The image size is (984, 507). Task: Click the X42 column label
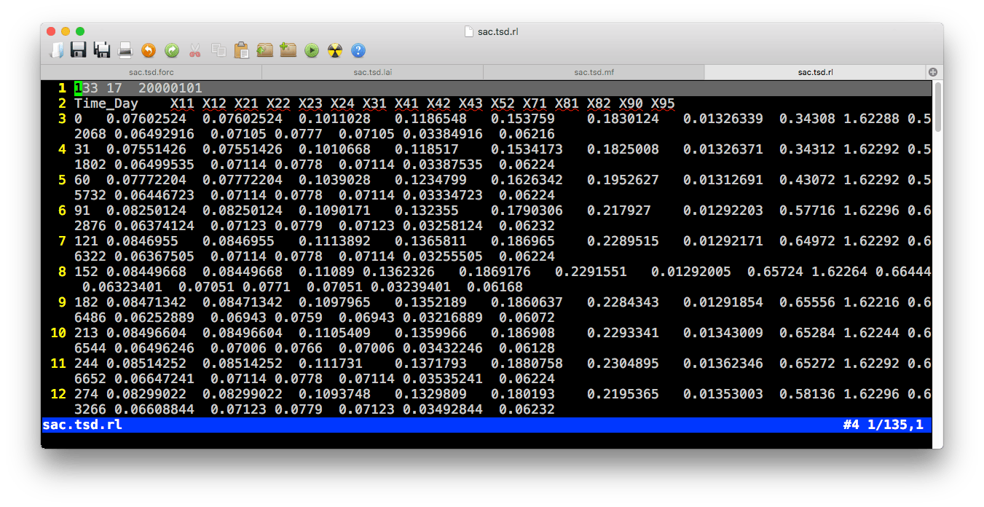pyautogui.click(x=438, y=103)
